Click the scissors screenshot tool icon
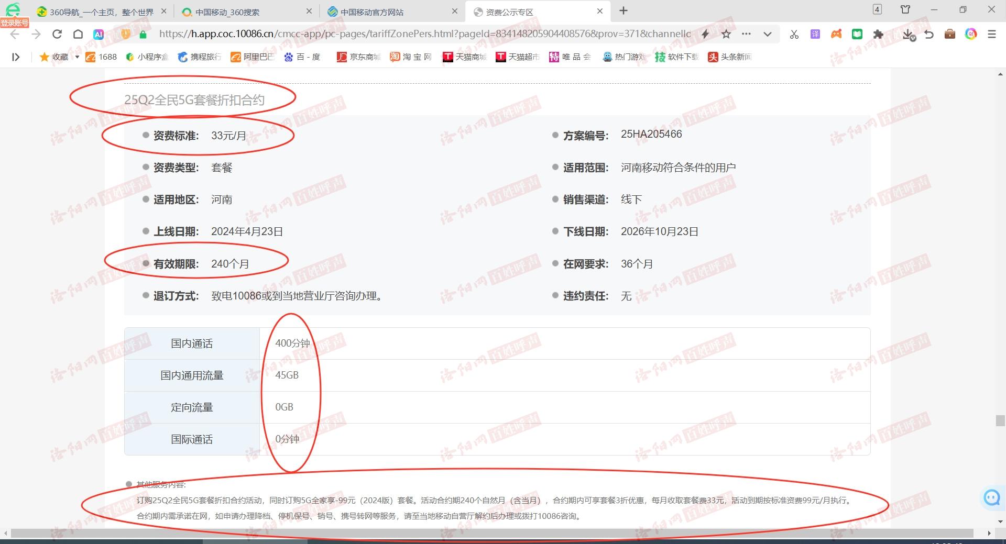The image size is (1006, 544). (794, 34)
